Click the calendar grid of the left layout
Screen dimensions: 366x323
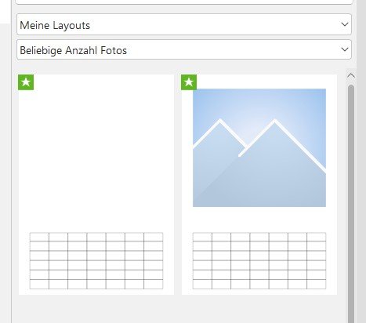click(x=96, y=261)
